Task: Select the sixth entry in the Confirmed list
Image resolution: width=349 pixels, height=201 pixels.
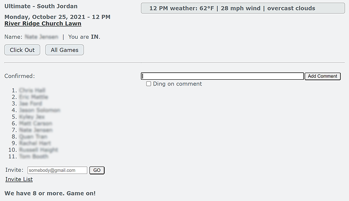Action: (35, 123)
